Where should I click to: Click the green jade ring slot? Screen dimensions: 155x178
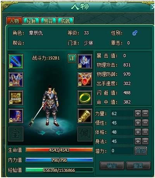tap(85, 98)
